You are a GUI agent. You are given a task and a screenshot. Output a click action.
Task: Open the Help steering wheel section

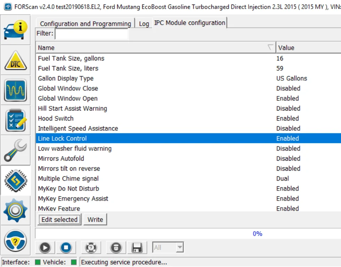tap(15, 240)
